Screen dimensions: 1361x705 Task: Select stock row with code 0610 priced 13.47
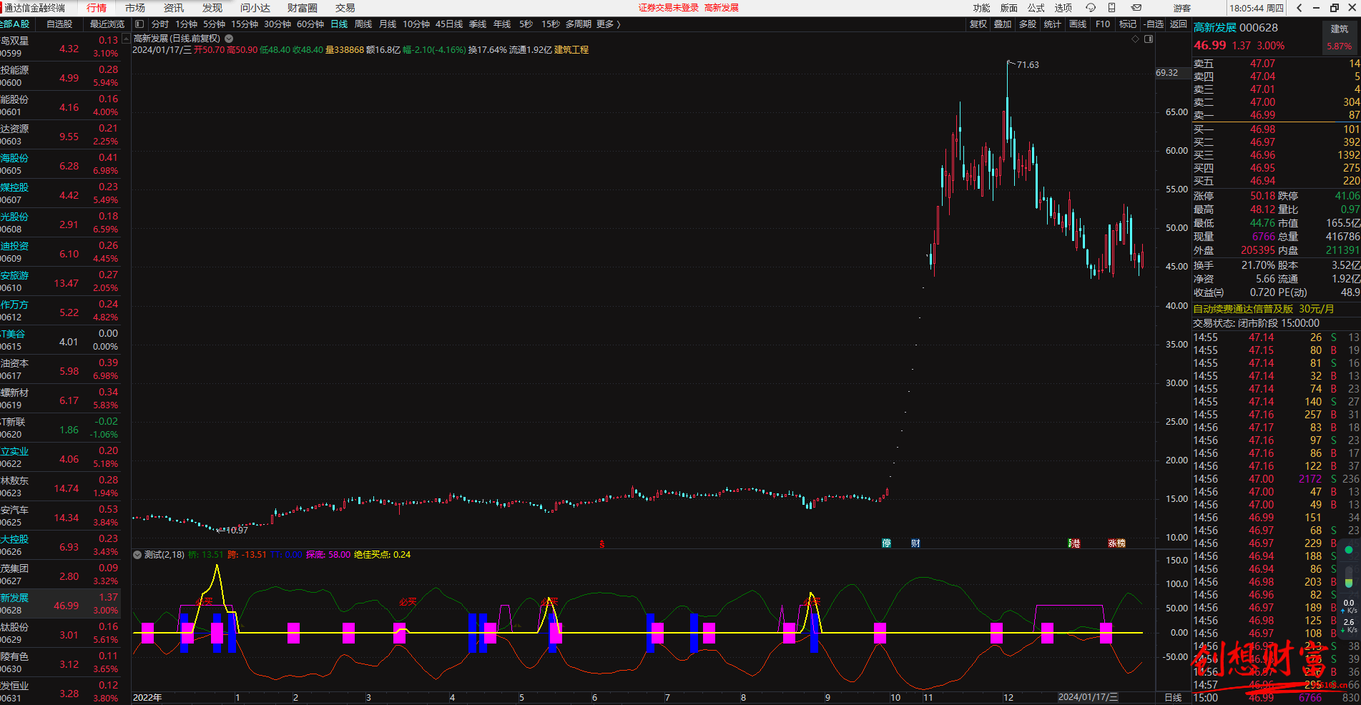[61, 282]
